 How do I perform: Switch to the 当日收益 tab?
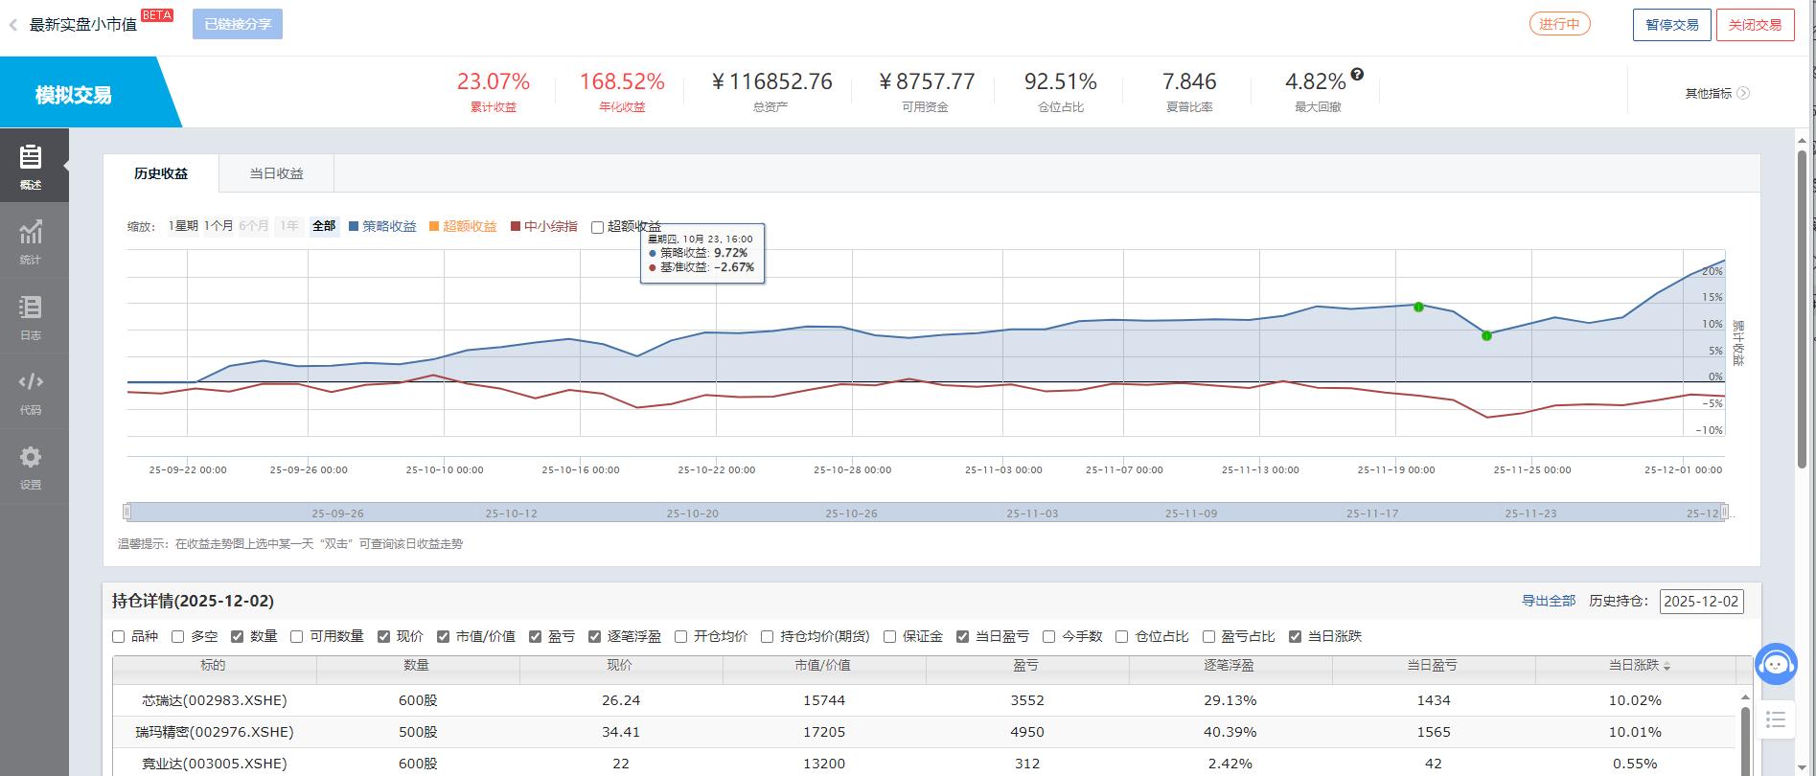[x=276, y=173]
